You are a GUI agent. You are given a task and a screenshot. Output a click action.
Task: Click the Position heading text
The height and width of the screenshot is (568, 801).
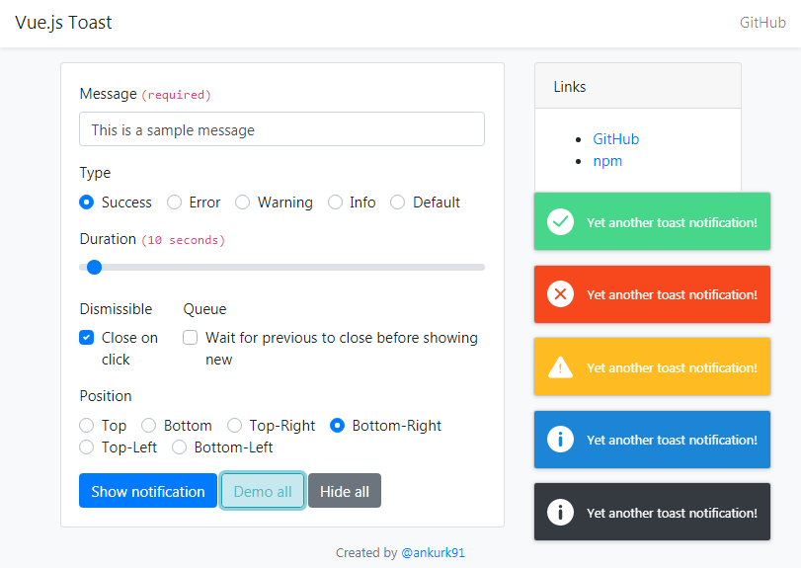click(x=106, y=396)
